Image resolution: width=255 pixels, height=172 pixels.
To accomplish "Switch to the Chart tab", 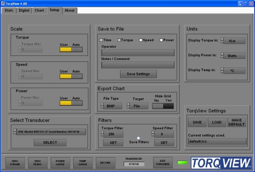I will 39,10.
